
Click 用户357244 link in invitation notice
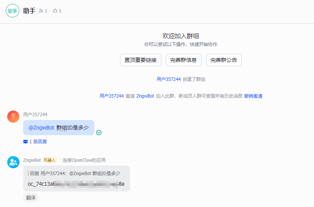pyautogui.click(x=111, y=96)
